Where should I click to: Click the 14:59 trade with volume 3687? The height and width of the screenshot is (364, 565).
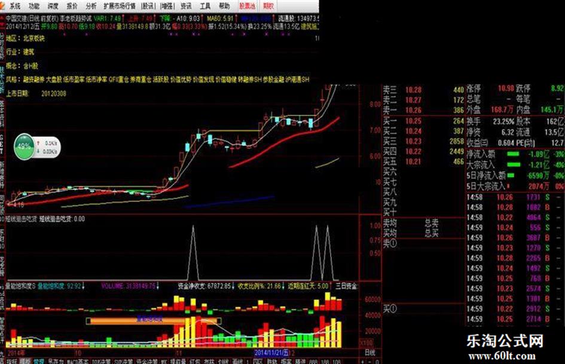tap(514, 238)
